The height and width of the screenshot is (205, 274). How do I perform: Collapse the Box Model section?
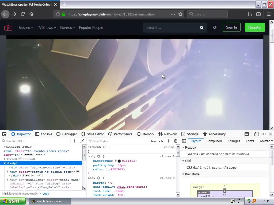[x=183, y=174]
